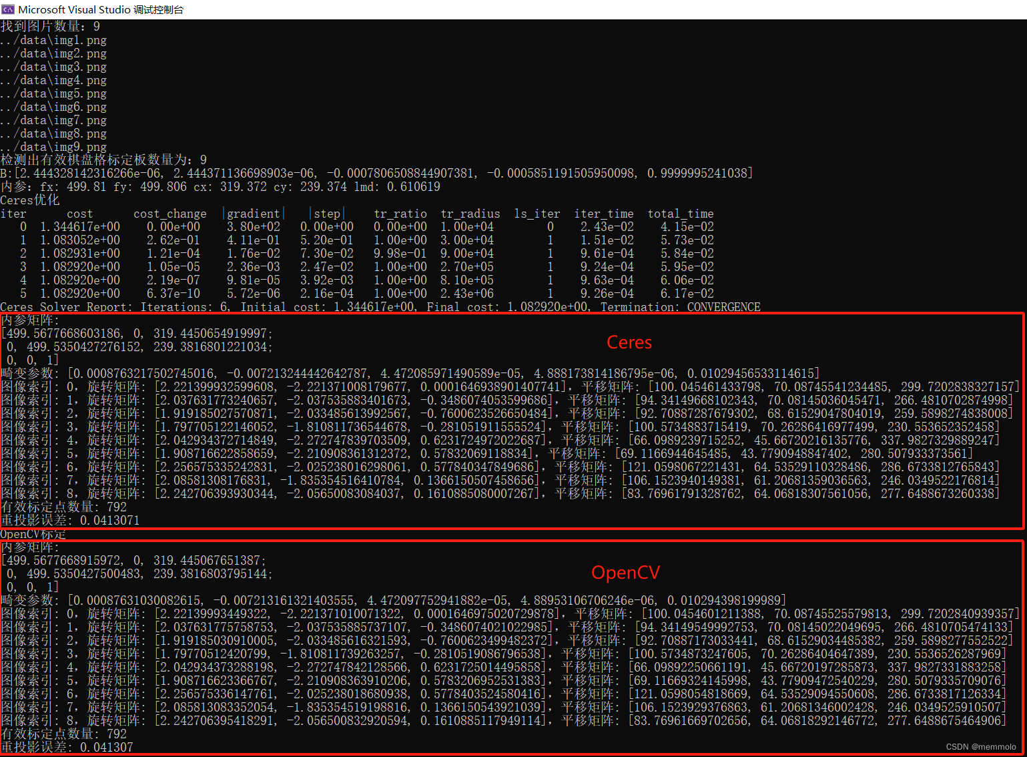Select the '../data\img1.png' line
The width and height of the screenshot is (1027, 757).
pyautogui.click(x=53, y=39)
